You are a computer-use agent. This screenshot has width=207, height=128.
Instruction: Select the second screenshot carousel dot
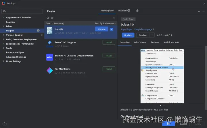click(164, 106)
